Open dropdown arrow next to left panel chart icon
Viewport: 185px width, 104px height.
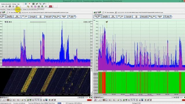click(7, 12)
